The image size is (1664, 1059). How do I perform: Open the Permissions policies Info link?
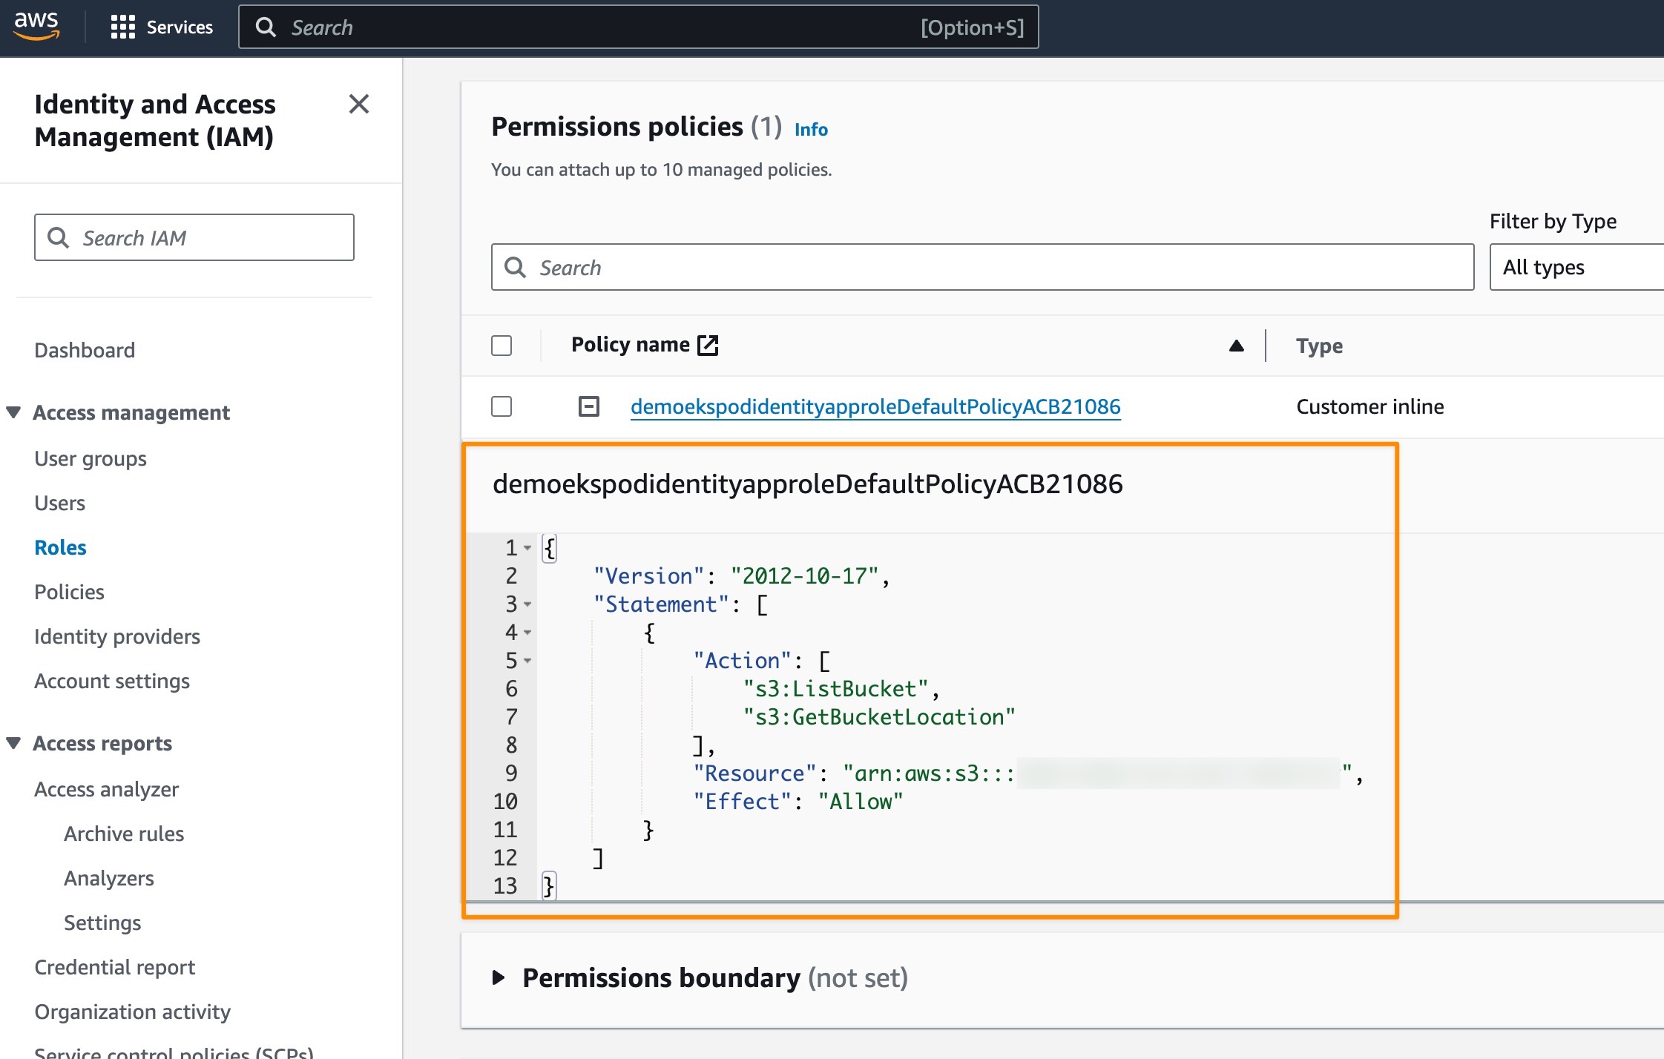811,129
